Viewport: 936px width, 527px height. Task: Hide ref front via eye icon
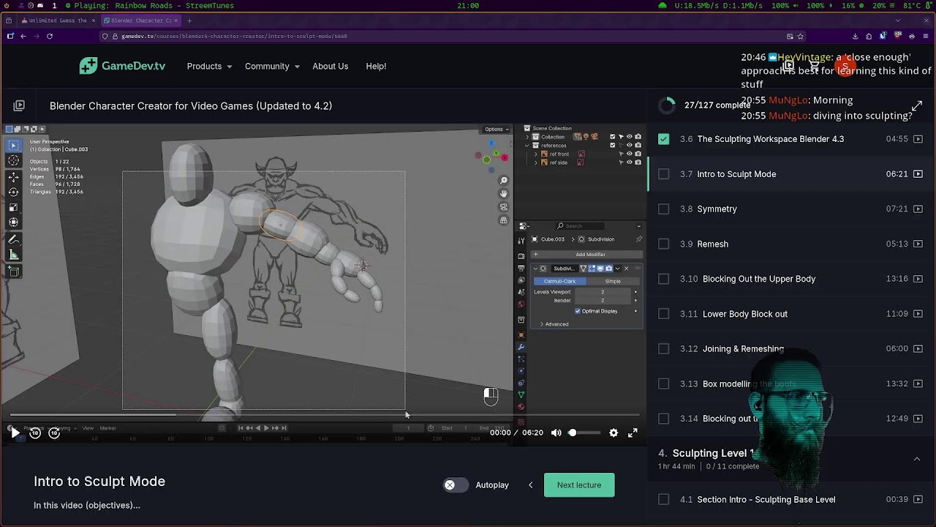[630, 154]
